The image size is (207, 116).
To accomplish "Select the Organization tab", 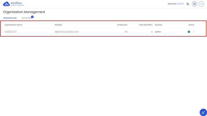I will tap(10, 18).
